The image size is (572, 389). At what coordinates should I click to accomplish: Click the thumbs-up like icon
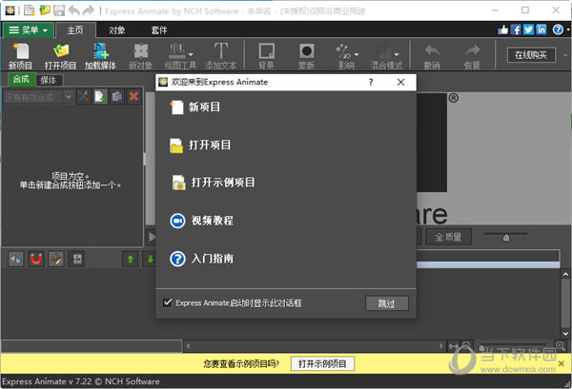tap(502, 29)
